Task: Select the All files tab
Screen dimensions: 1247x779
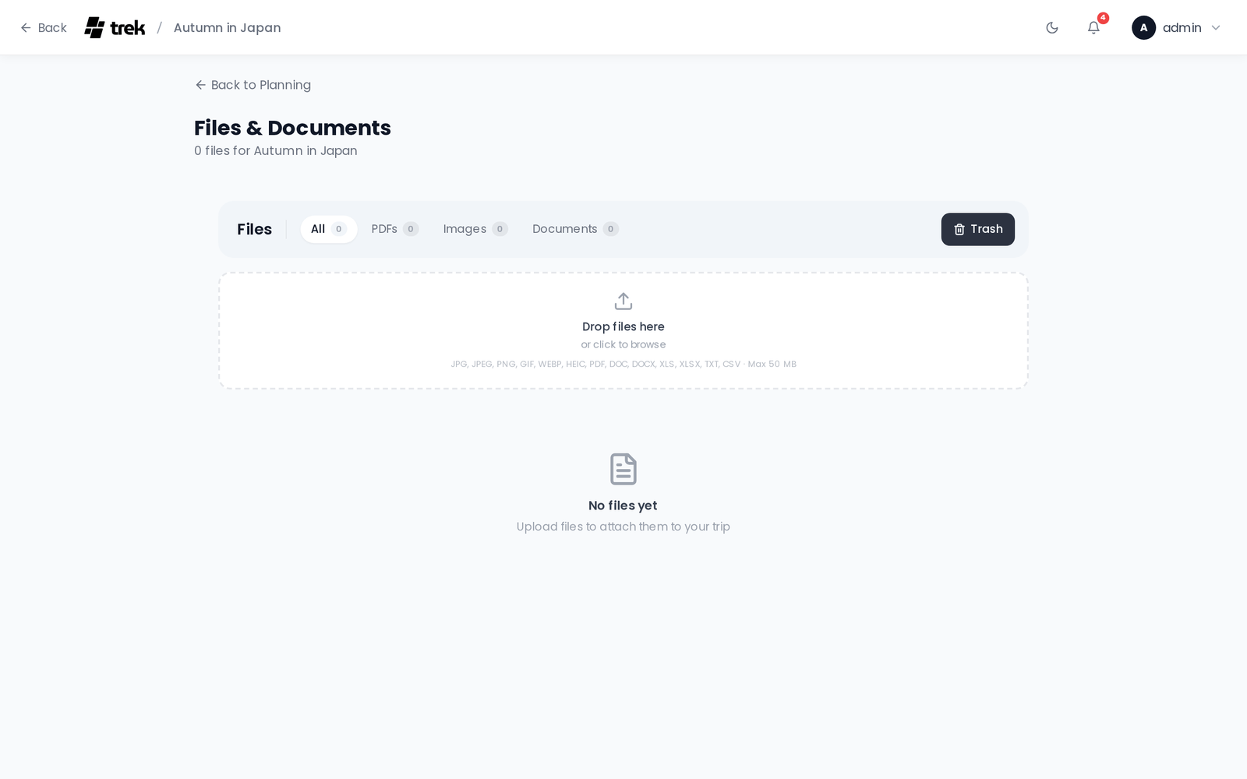Action: click(x=328, y=229)
